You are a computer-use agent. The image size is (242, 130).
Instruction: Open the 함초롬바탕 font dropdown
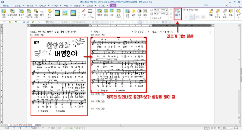(90, 22)
